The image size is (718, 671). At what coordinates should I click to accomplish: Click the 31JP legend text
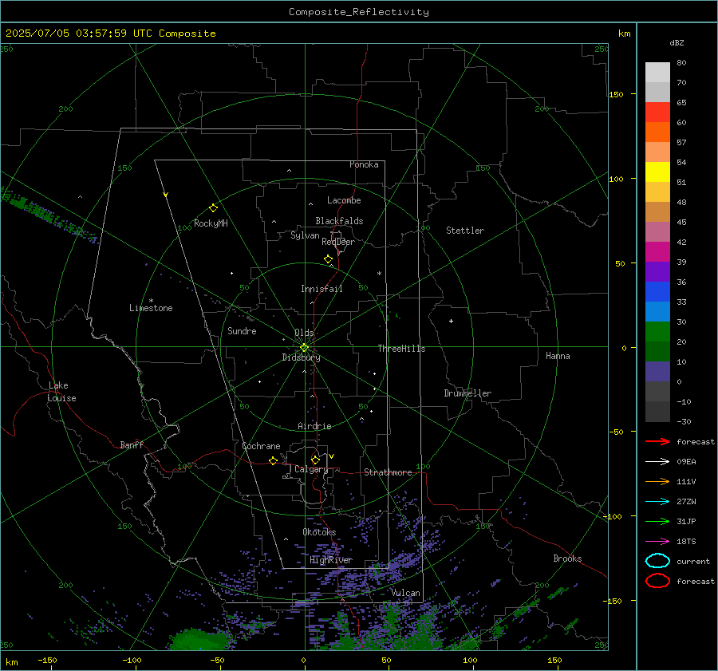point(686,521)
